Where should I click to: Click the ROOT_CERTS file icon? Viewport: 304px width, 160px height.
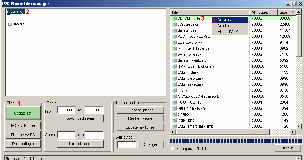pos(174,102)
